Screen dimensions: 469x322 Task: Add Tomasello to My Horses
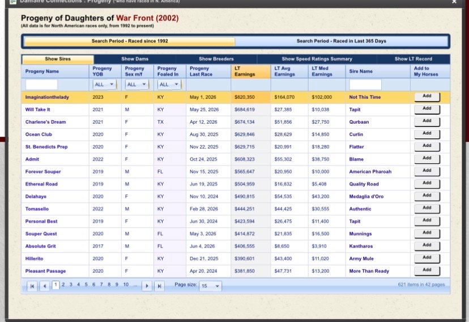427,209
